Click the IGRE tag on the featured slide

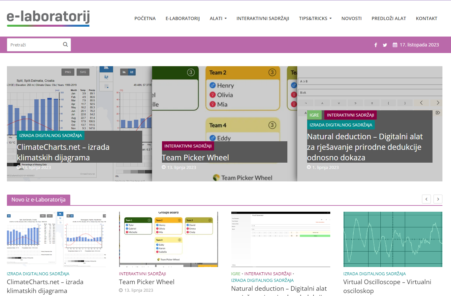pyautogui.click(x=314, y=115)
